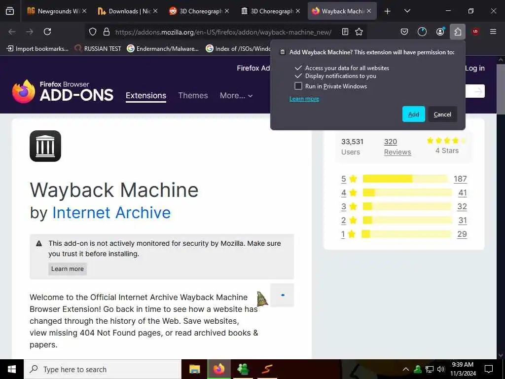Screen dimensions: 505x379
Task: Enable Run in Private Windows checkbox
Action: [x=298, y=86]
